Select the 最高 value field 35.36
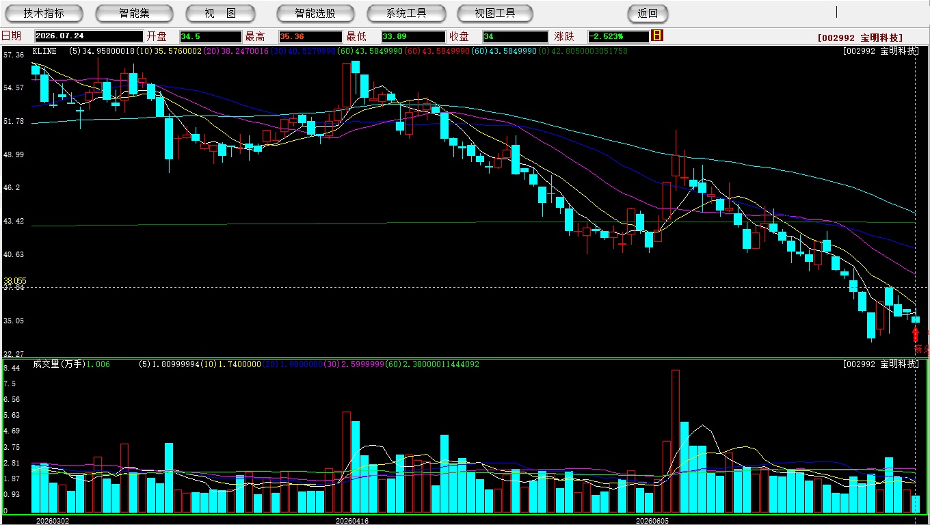 [x=310, y=36]
